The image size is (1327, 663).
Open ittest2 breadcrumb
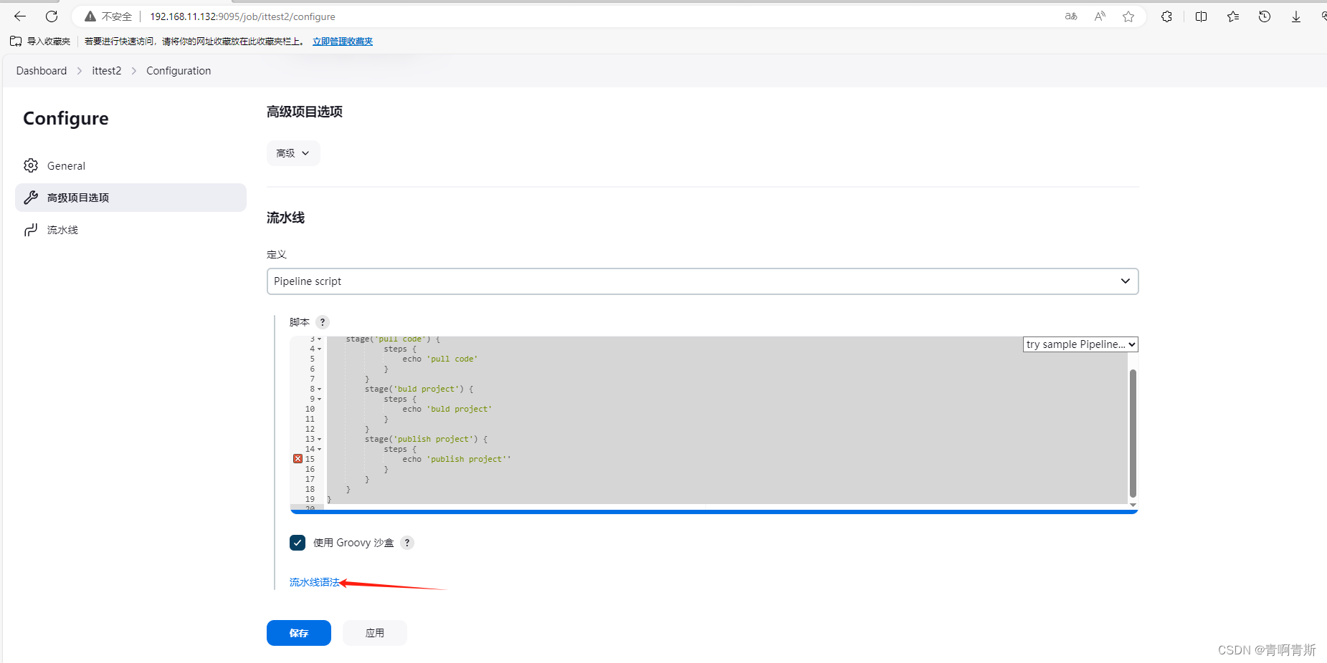pos(107,71)
